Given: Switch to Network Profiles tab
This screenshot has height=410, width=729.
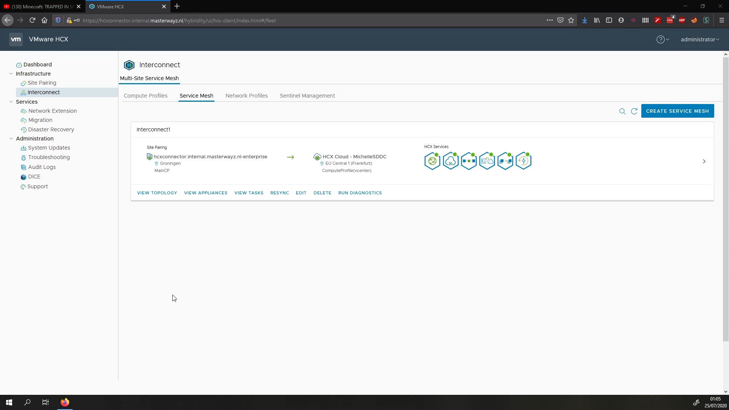Looking at the screenshot, I should (x=246, y=96).
